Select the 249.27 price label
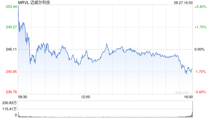Viewport: 211px width, 119px height. pos(11,27)
